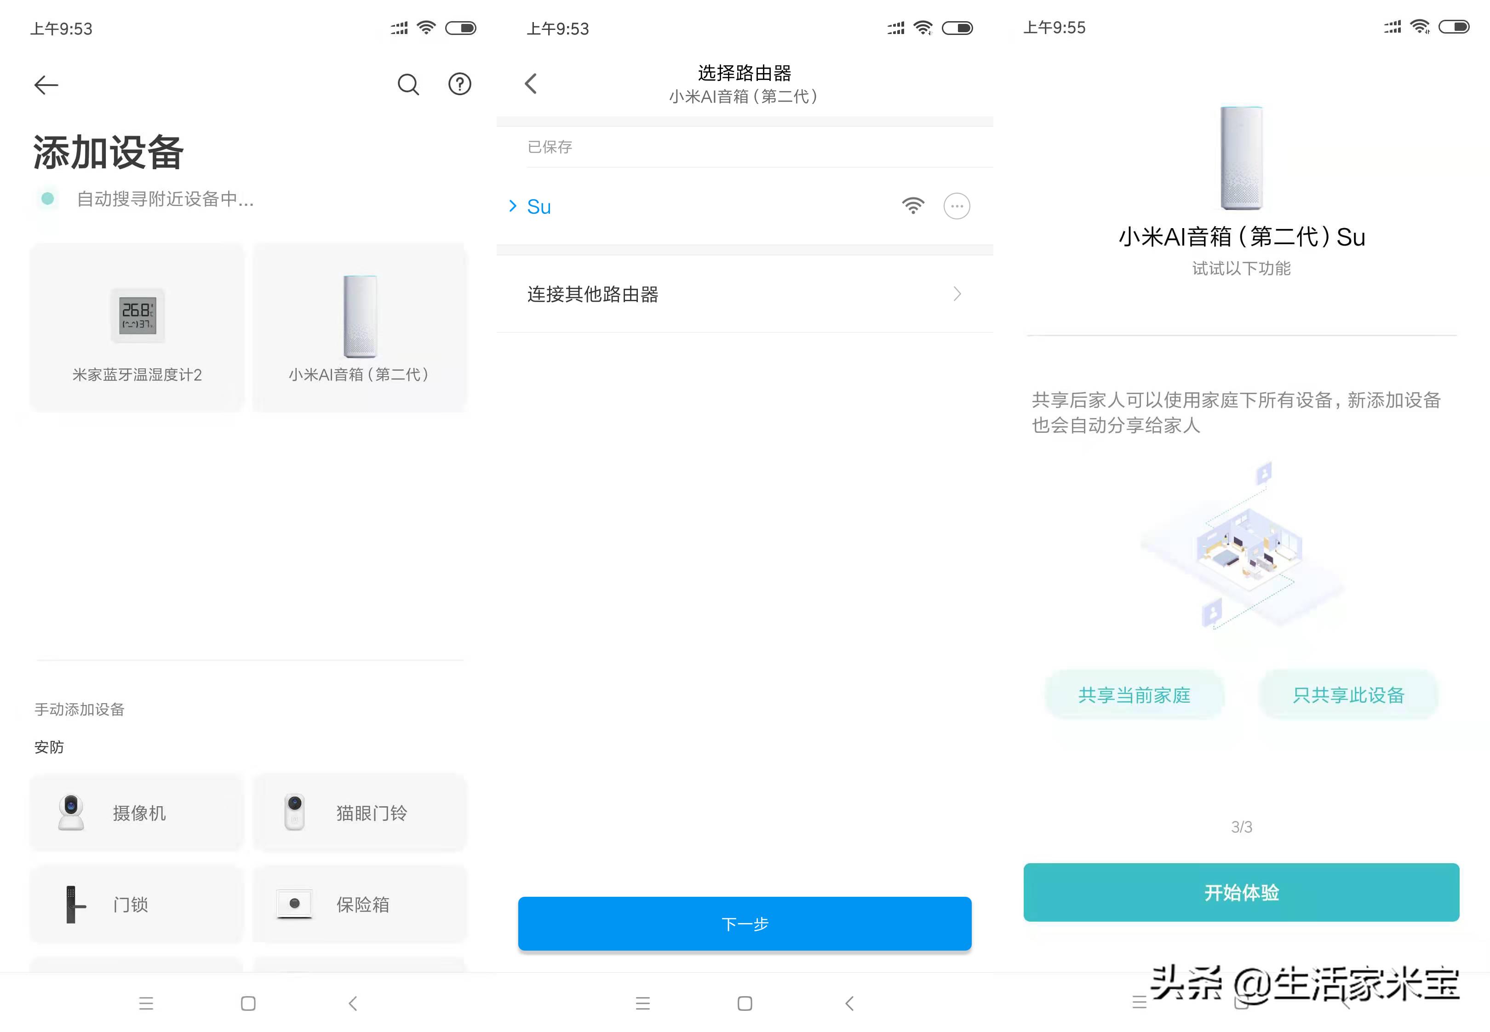
Task: Tap the Wi-Fi signal icon next to Su
Action: point(913,206)
